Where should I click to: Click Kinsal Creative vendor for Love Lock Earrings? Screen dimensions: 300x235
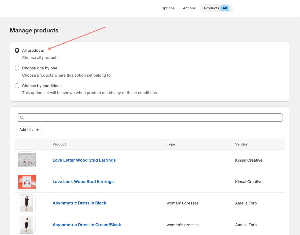[249, 182]
